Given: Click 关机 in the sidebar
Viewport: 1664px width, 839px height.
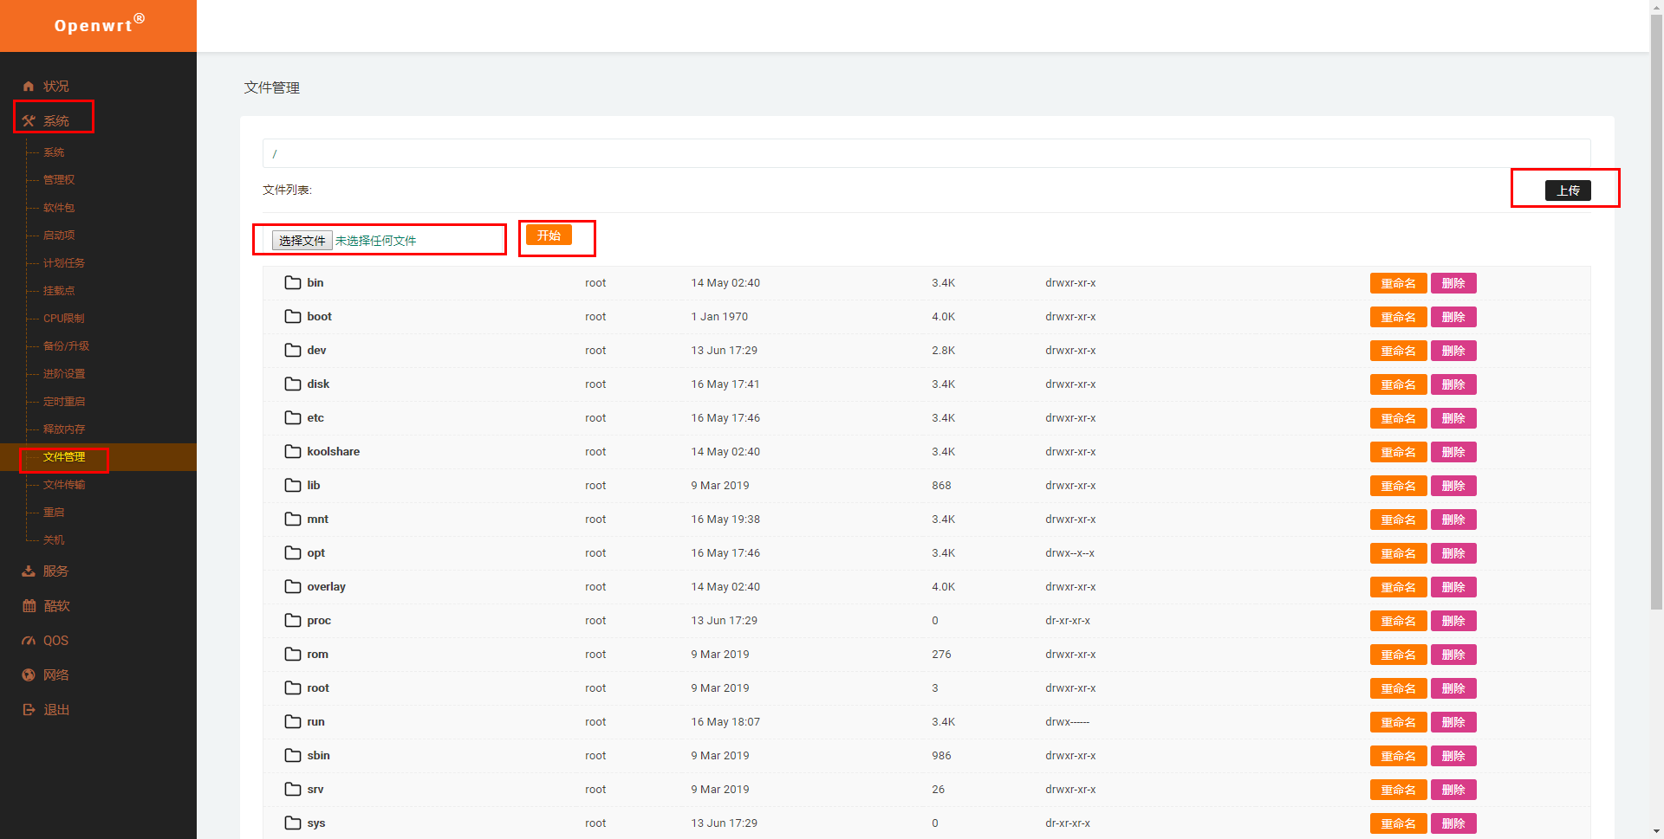Looking at the screenshot, I should (x=54, y=540).
